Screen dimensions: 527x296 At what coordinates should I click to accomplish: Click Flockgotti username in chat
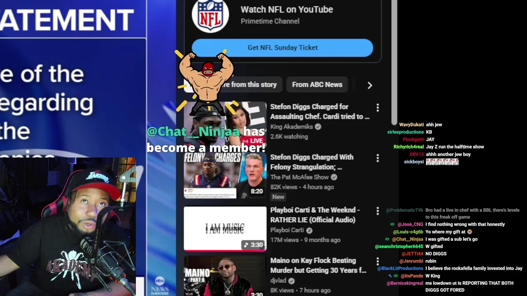tap(413, 139)
